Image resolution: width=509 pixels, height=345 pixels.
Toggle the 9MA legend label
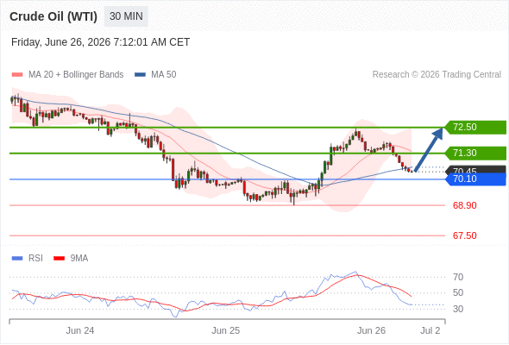(79, 259)
